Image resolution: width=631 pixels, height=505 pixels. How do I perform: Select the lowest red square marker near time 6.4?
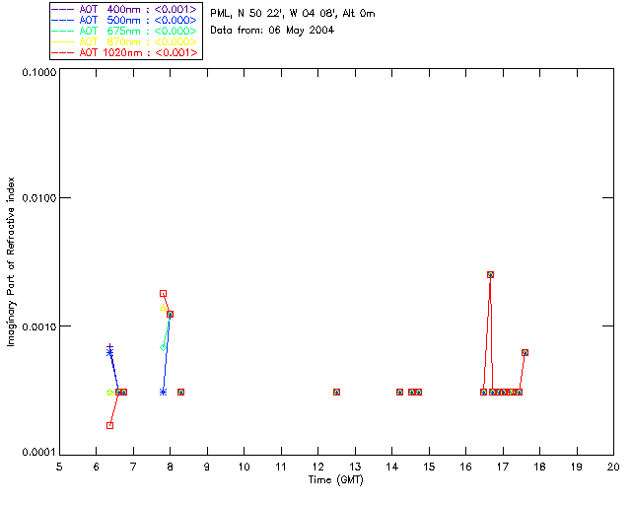coord(109,426)
